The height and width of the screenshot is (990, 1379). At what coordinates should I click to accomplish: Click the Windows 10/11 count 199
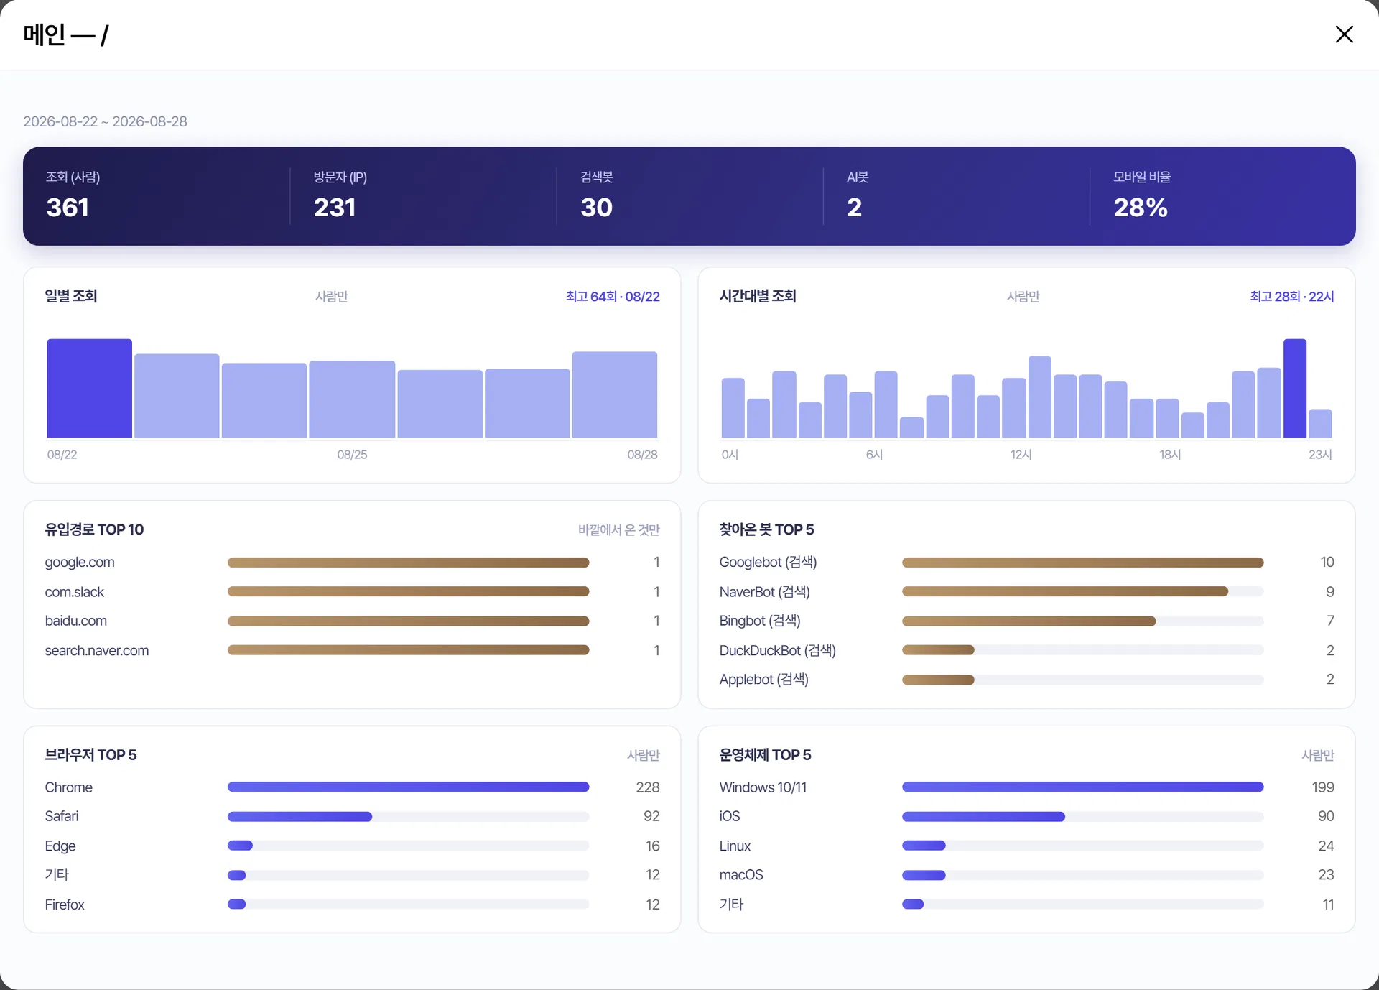pos(1322,787)
